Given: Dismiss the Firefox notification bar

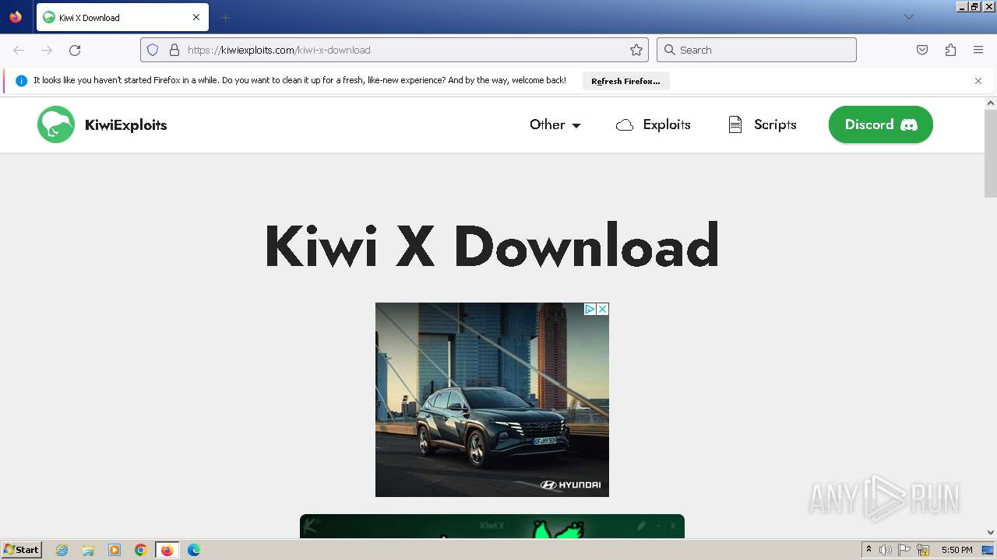Looking at the screenshot, I should tap(978, 81).
